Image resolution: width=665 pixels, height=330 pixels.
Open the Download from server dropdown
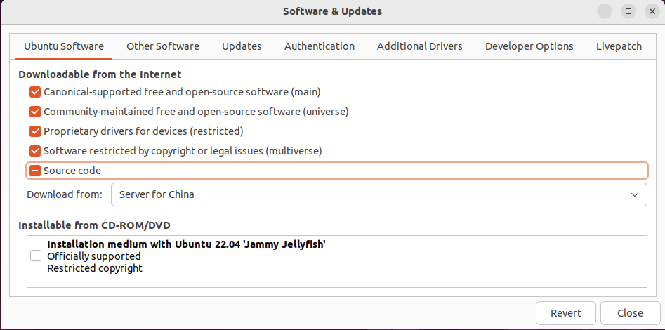point(378,194)
